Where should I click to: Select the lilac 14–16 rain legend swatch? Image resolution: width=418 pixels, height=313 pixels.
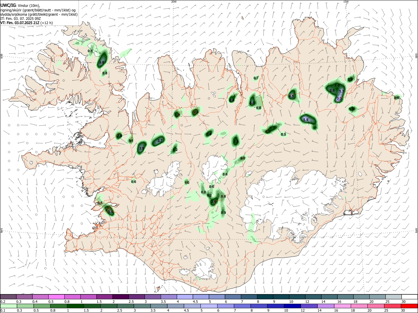[327, 306]
